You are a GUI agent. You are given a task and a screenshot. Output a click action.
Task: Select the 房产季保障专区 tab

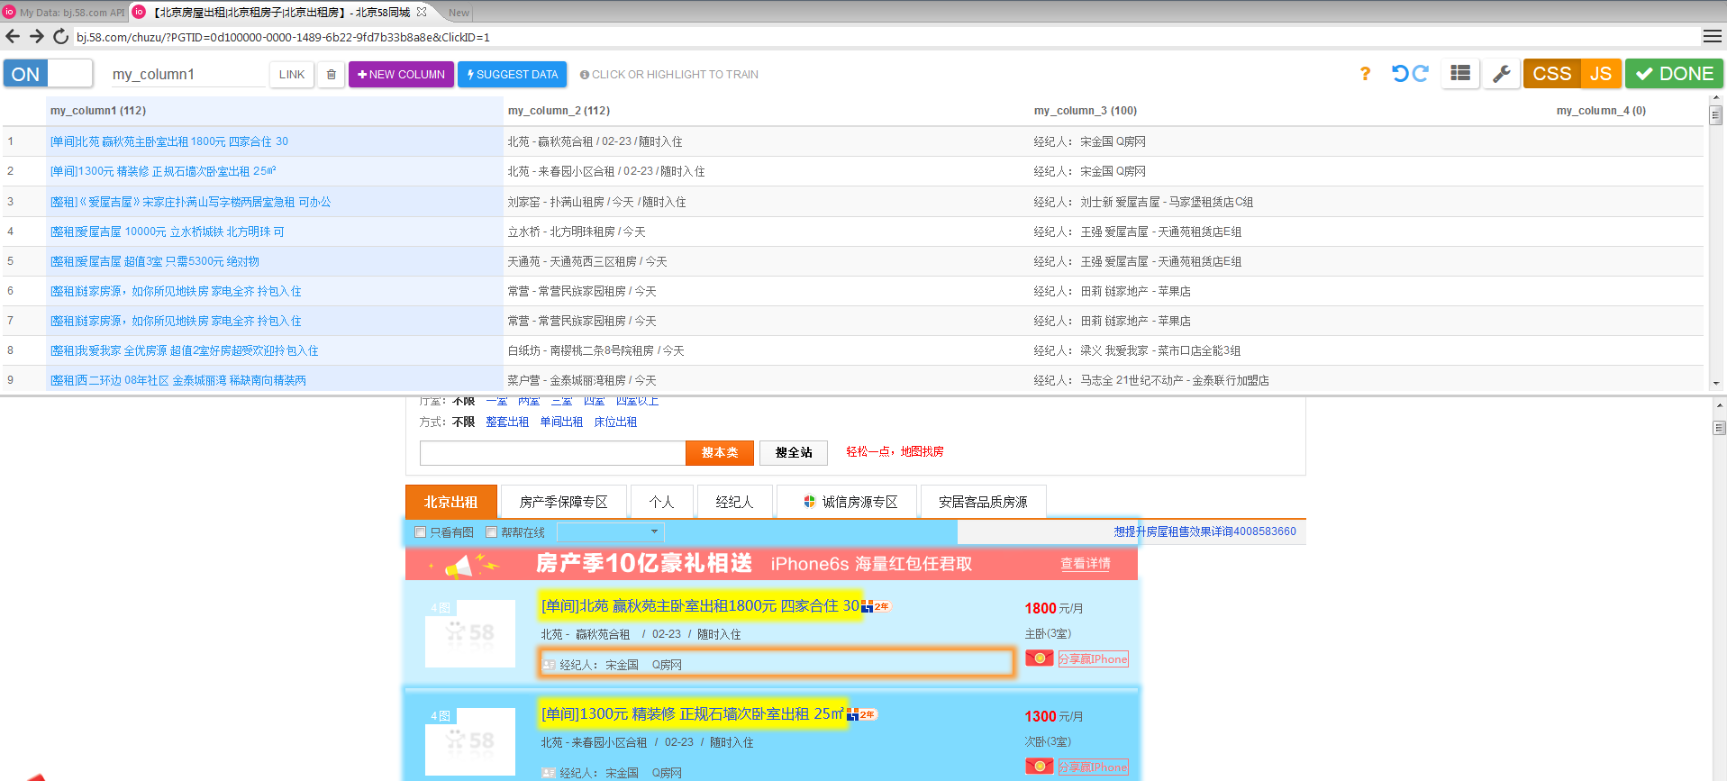click(x=564, y=502)
